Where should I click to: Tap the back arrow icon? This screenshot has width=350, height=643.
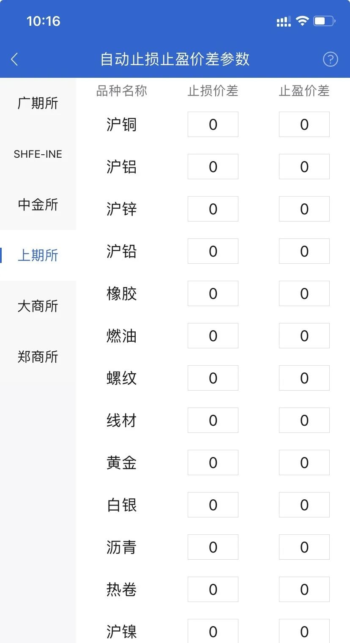tap(14, 59)
